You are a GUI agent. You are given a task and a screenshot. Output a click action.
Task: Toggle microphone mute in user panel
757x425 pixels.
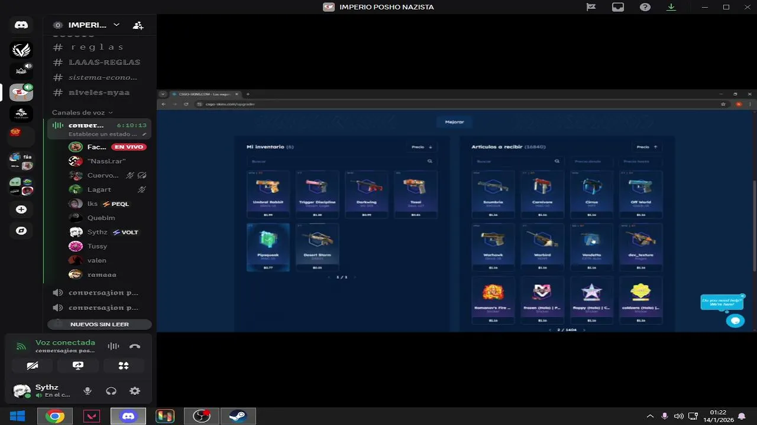[x=88, y=391]
